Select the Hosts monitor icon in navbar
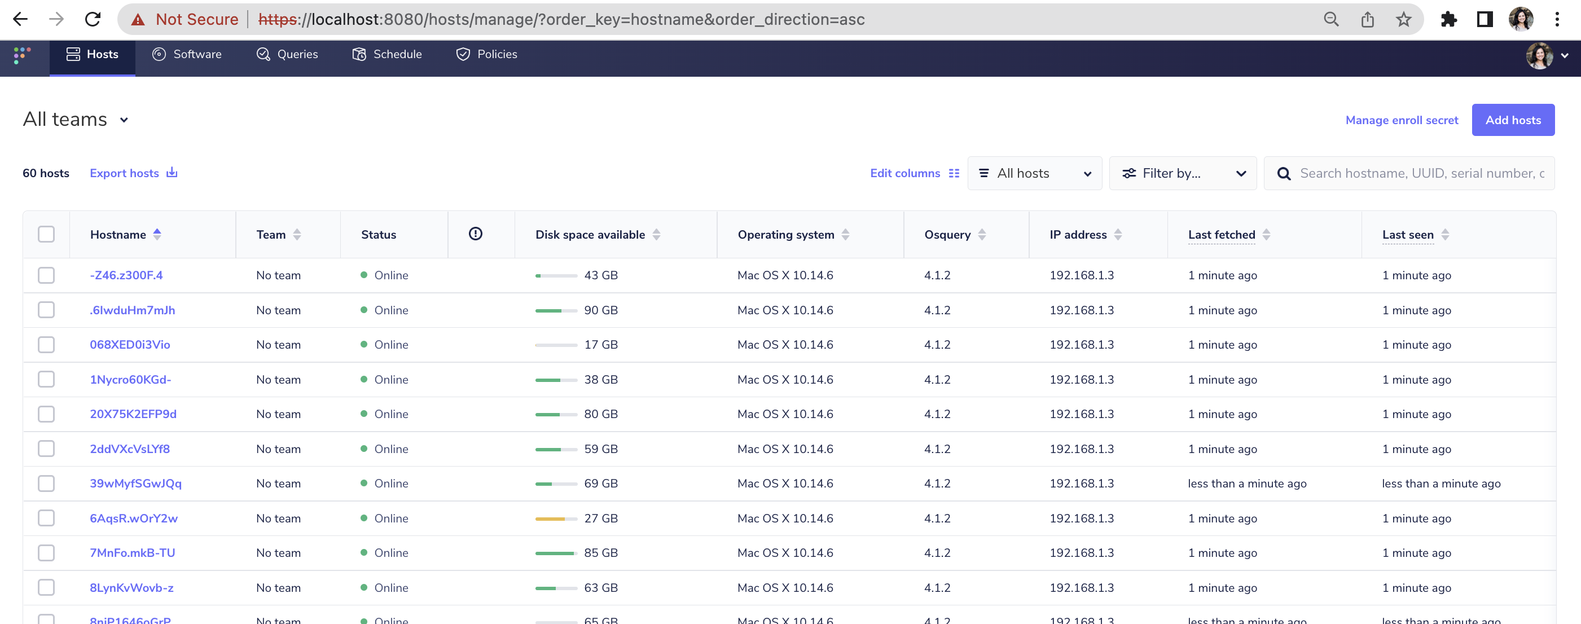 74,54
